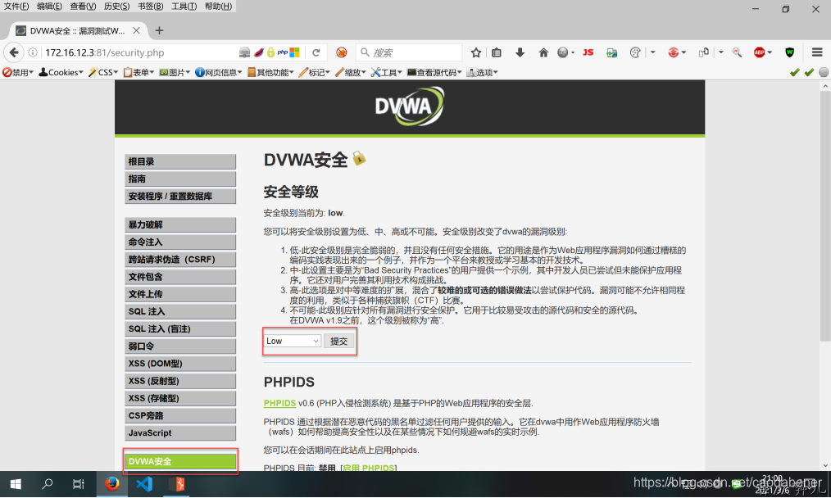Open the 书签(B) menu
831x498 pixels.
pos(151,7)
